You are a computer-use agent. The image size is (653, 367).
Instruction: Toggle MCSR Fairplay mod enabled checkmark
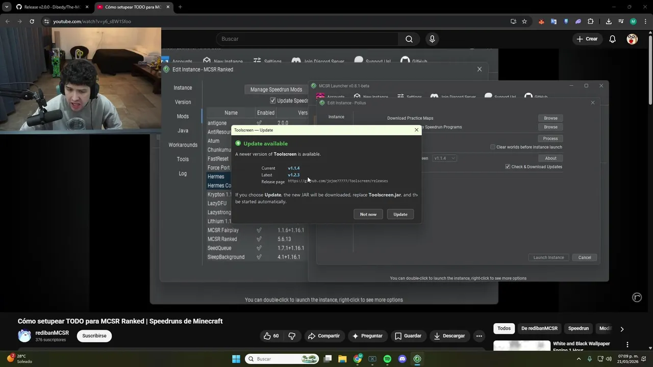tap(259, 230)
